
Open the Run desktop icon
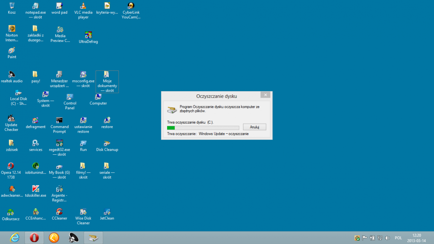83,143
